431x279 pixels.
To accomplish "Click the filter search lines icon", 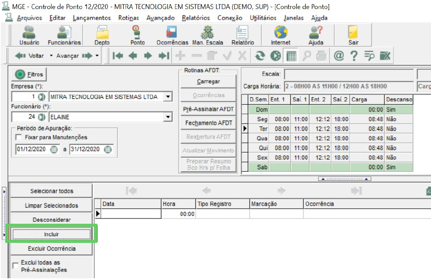I will [x=370, y=56].
